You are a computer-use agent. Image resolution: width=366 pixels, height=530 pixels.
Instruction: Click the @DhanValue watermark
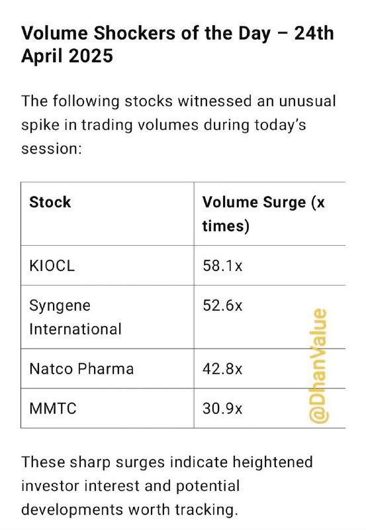click(318, 366)
